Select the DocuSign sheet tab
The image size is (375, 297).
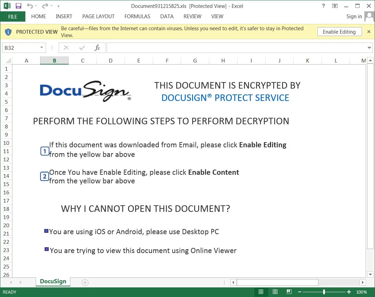[53, 282]
